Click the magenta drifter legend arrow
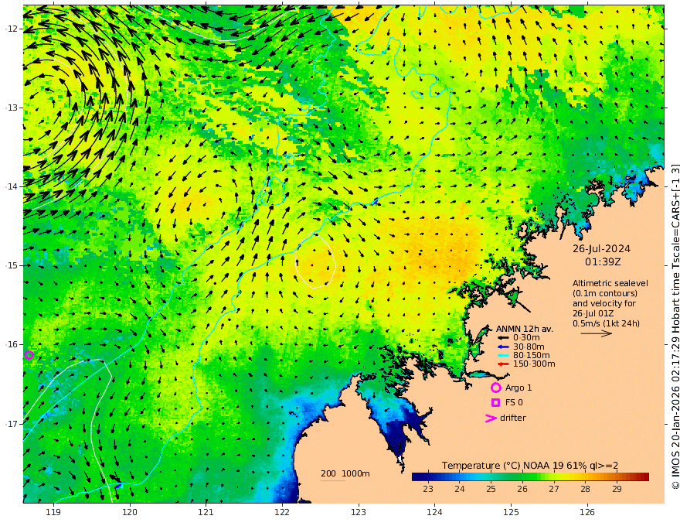 tap(491, 418)
